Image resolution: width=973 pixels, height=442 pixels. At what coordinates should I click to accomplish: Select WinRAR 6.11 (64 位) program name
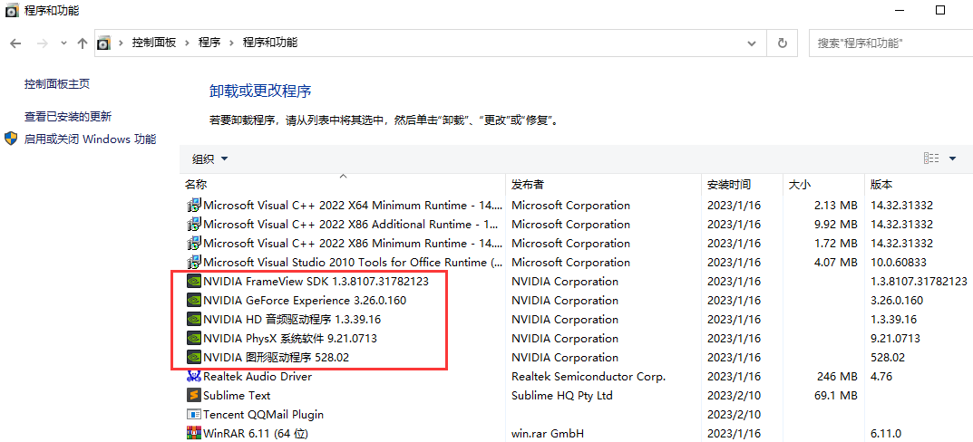(x=256, y=433)
